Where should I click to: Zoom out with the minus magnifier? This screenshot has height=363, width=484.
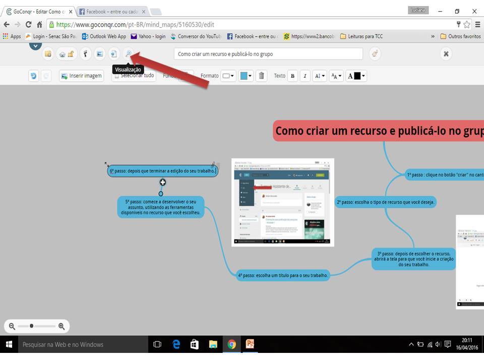[x=12, y=326]
